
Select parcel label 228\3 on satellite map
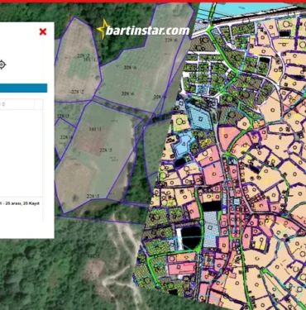coord(63,116)
